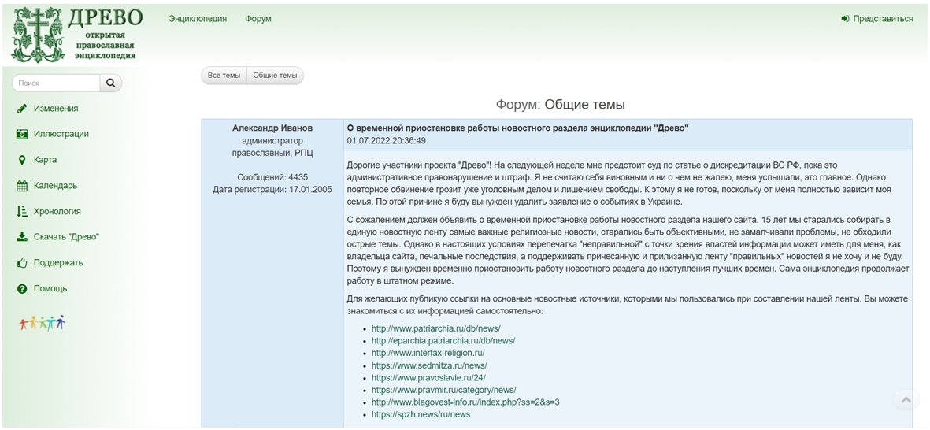This screenshot has width=930, height=430.
Task: Click the download icon beside Скачать "Древо"
Action: tap(22, 236)
